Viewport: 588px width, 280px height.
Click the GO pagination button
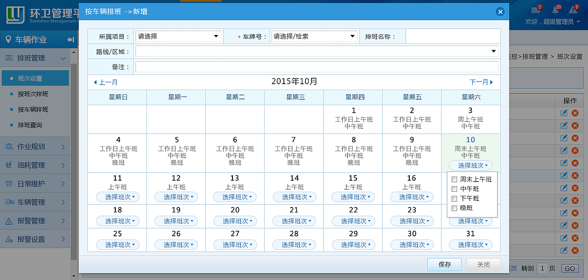[570, 269]
